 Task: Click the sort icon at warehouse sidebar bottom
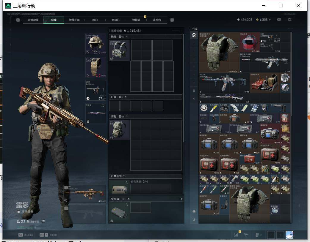click(x=194, y=219)
